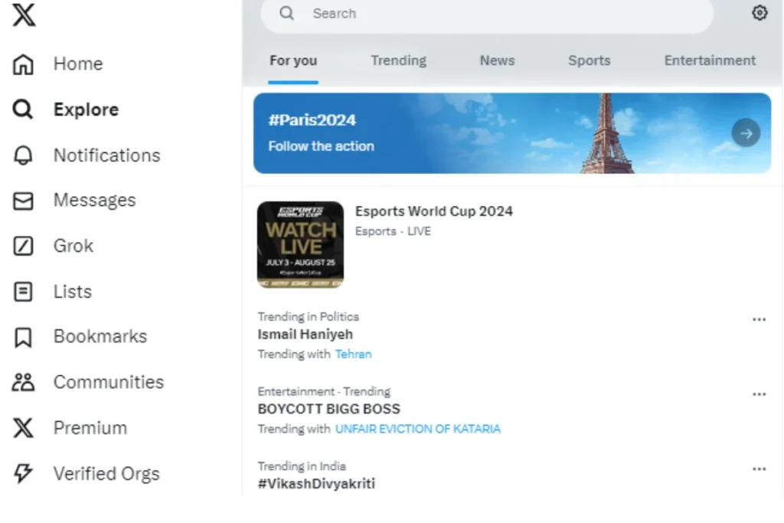The width and height of the screenshot is (784, 523).
Task: Open more options for #VikashDivyakriti trend
Action: click(x=759, y=469)
